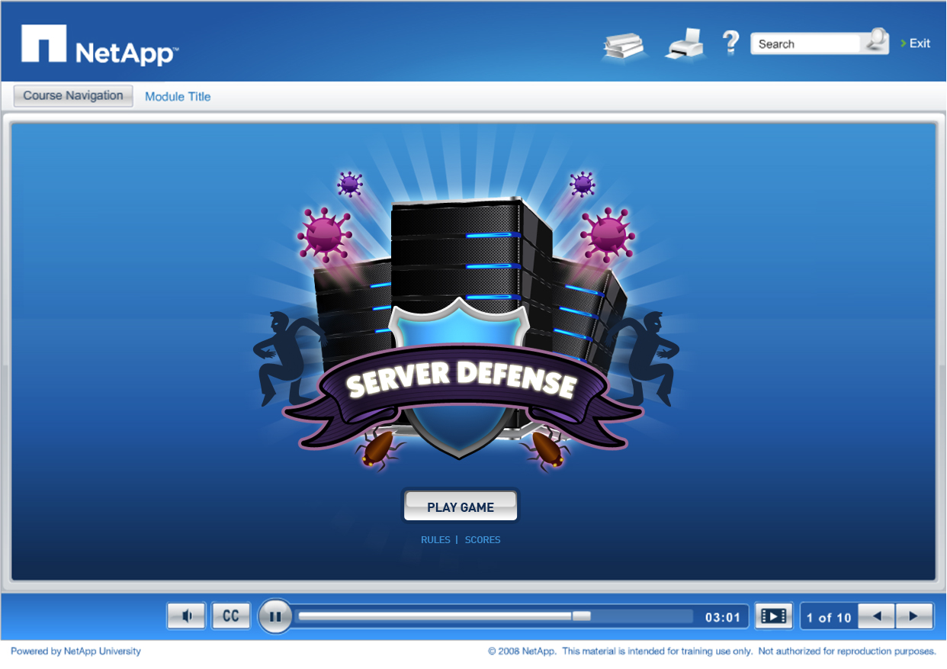This screenshot has width=947, height=669.
Task: Click the playback progress slider handle
Action: 581,616
